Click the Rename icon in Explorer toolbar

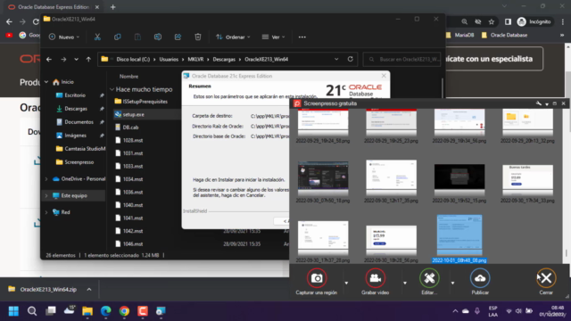point(158,37)
